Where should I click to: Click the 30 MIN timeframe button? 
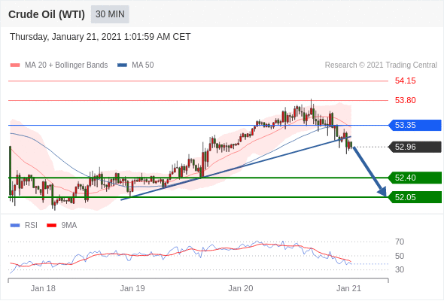pos(110,14)
